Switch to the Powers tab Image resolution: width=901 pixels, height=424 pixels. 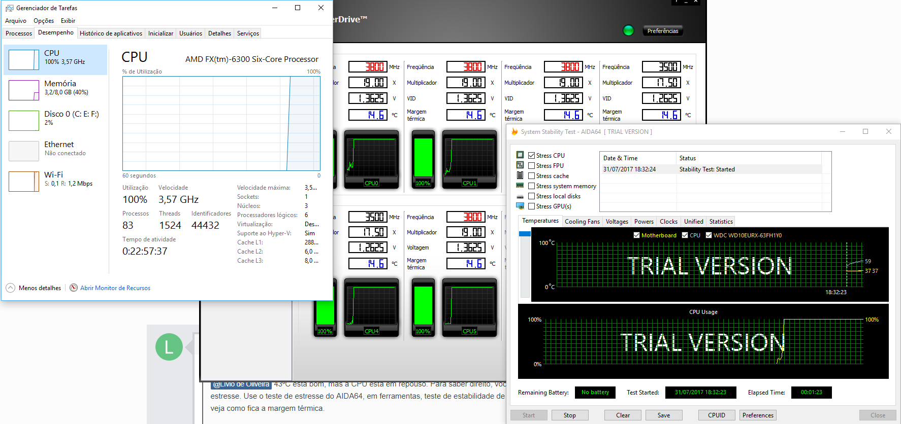[644, 222]
